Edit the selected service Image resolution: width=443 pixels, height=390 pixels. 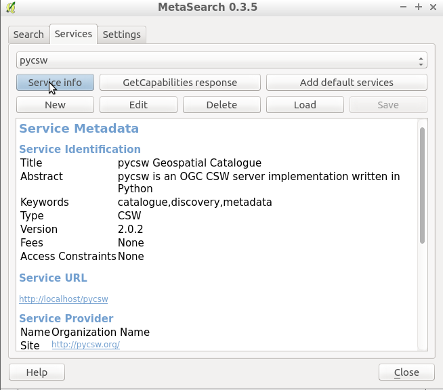pos(138,105)
